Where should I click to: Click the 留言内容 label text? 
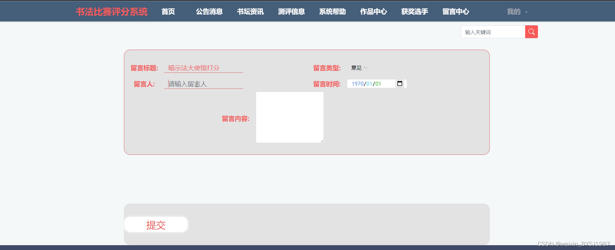click(236, 119)
